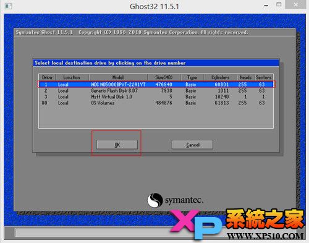309x243 pixels.
Task: Minimize the Ghost32 window
Action: (x=266, y=6)
